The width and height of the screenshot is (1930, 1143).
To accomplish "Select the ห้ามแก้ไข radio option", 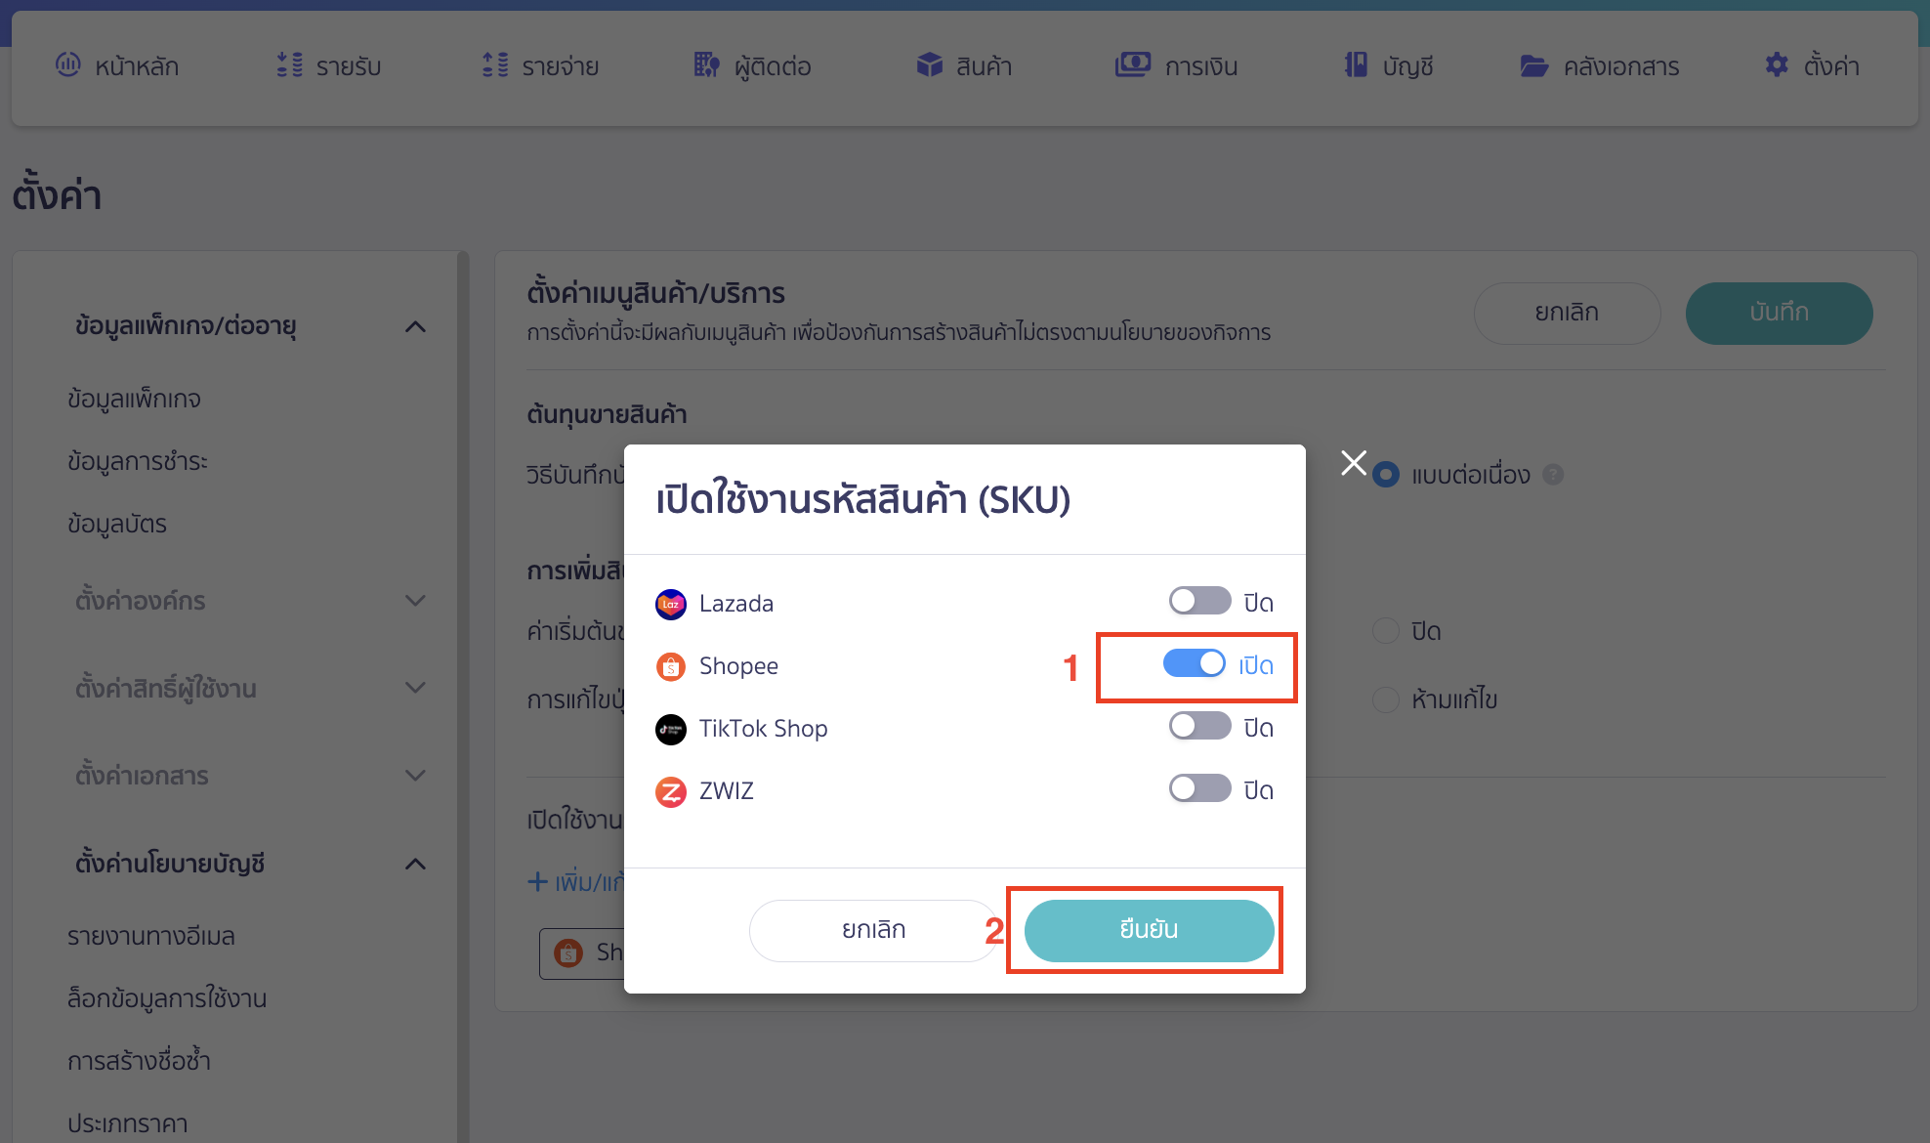I will click(1386, 699).
